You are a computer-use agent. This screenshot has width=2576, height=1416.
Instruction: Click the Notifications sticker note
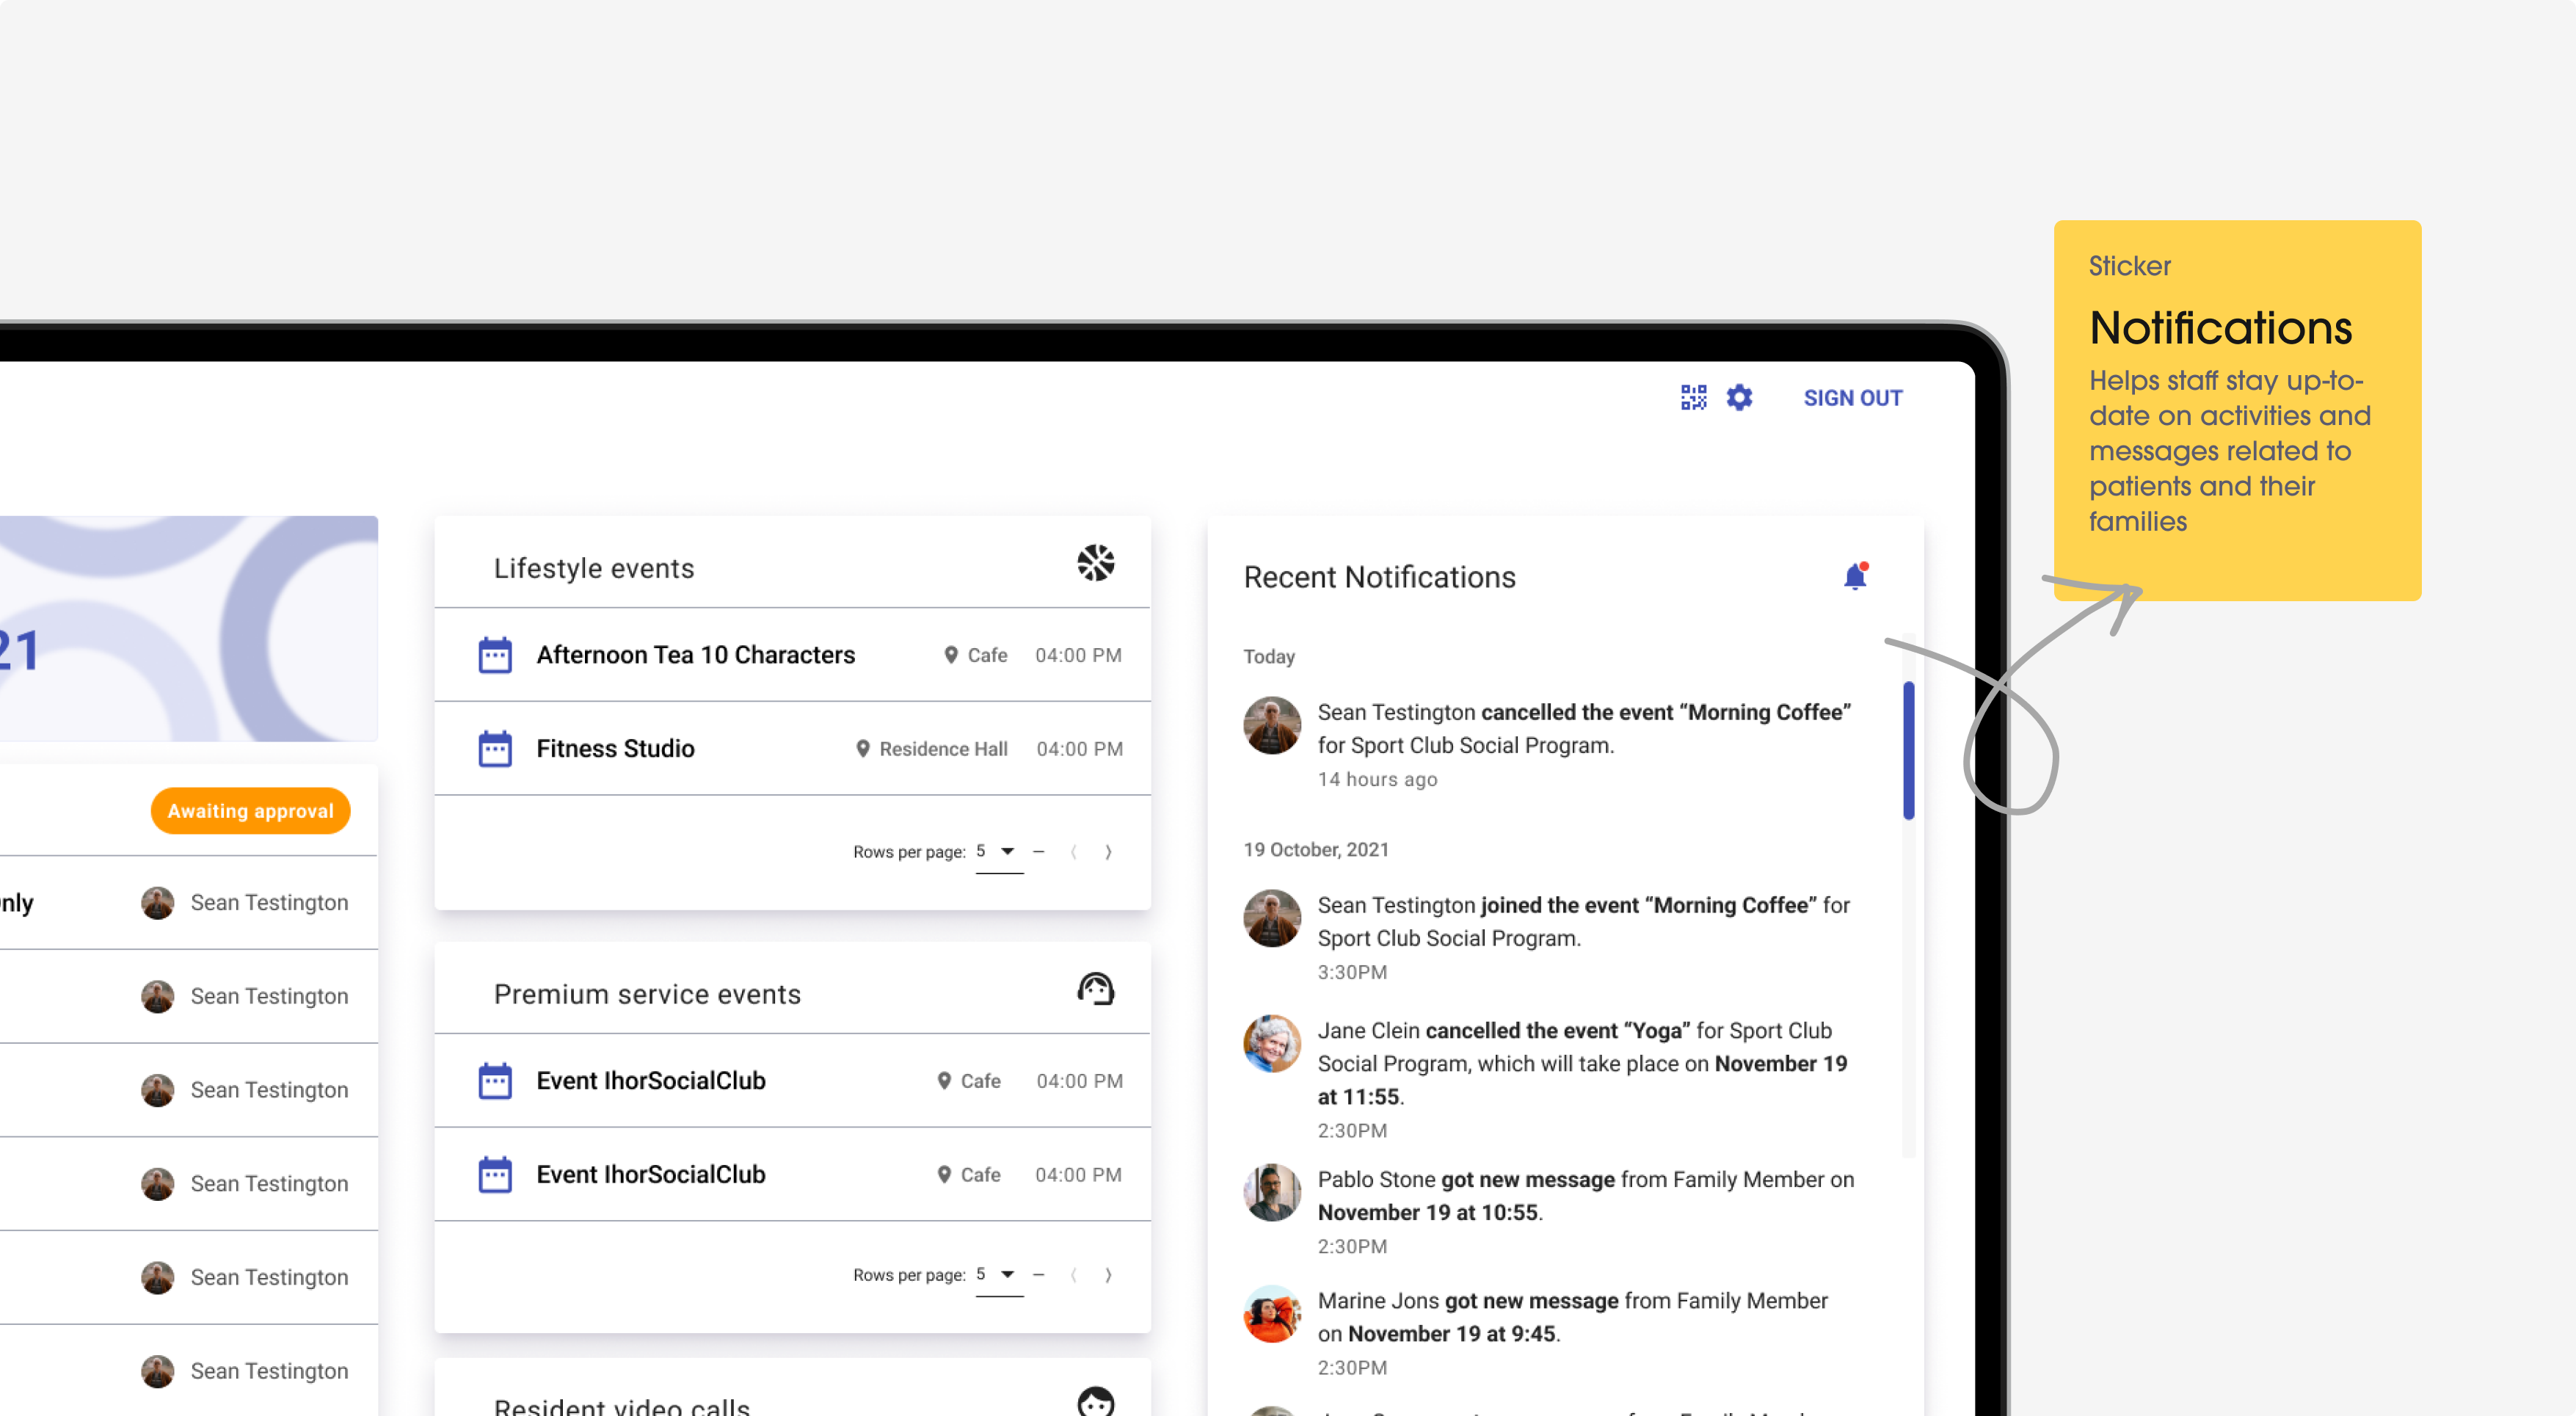pyautogui.click(x=2238, y=410)
